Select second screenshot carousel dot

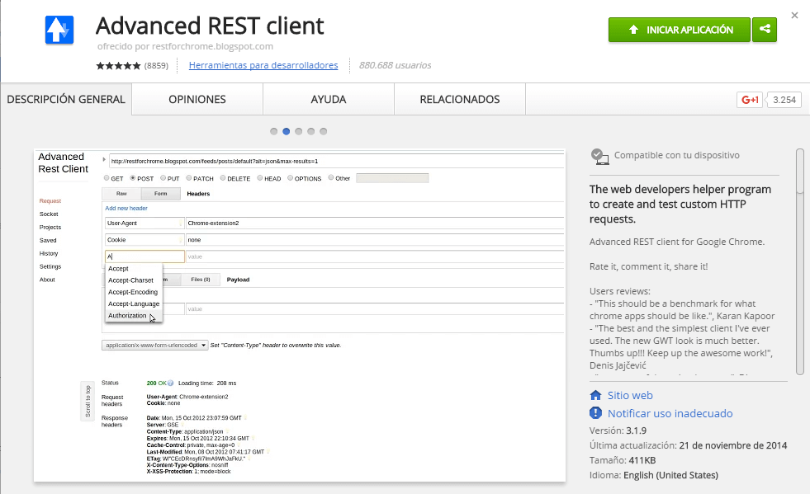(x=287, y=131)
